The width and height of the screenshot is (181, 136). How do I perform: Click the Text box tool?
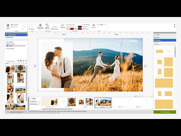pyautogui.click(x=31, y=29)
